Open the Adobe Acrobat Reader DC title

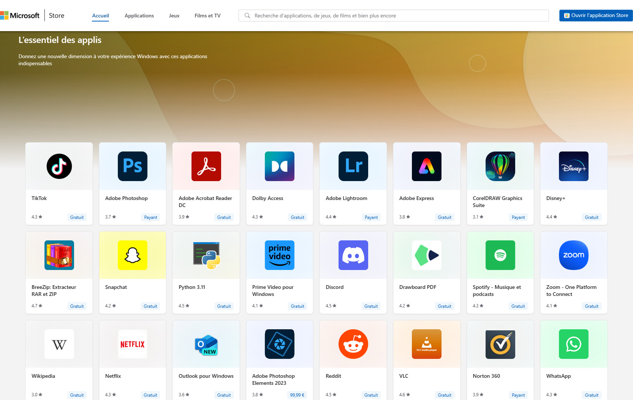tap(205, 202)
